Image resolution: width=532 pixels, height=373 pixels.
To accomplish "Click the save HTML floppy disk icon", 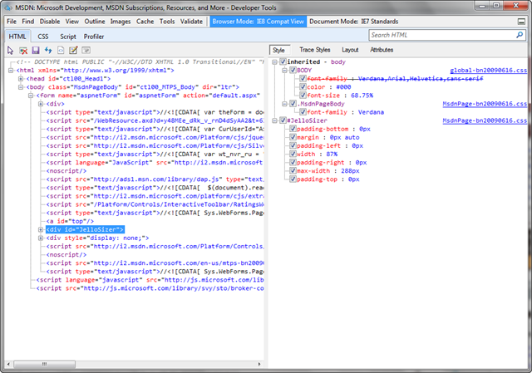I will [x=36, y=51].
